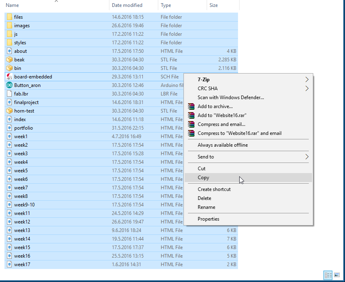
Task: Select the week4 file name
Action: tap(21, 162)
